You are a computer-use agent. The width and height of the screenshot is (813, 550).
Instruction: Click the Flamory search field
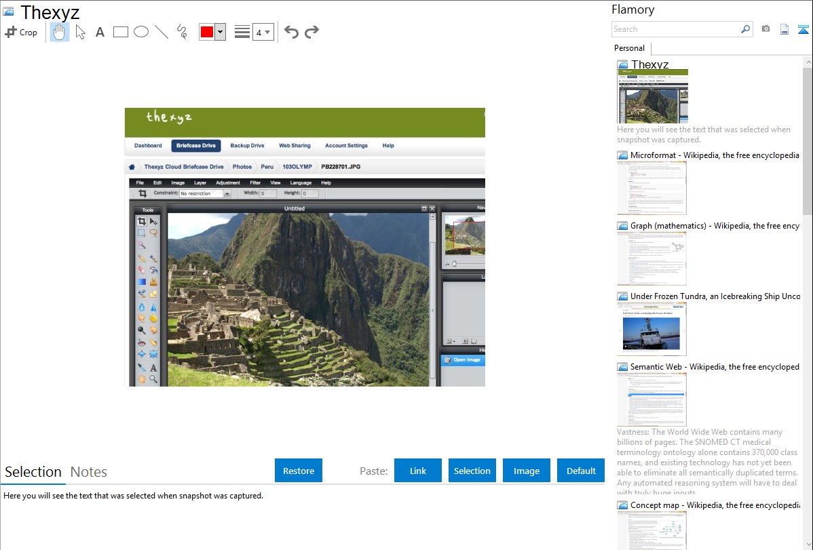(x=675, y=29)
